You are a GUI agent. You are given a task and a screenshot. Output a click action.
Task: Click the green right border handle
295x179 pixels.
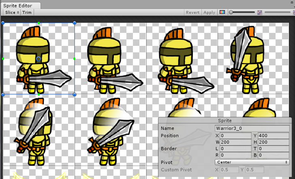pyautogui.click(x=75, y=59)
